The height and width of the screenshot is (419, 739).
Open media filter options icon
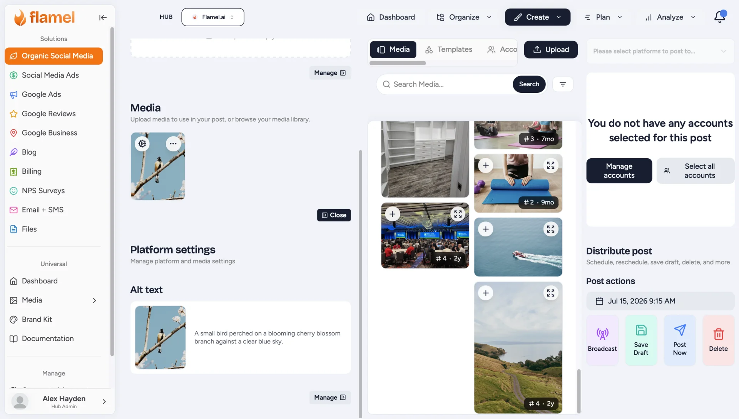click(x=563, y=84)
